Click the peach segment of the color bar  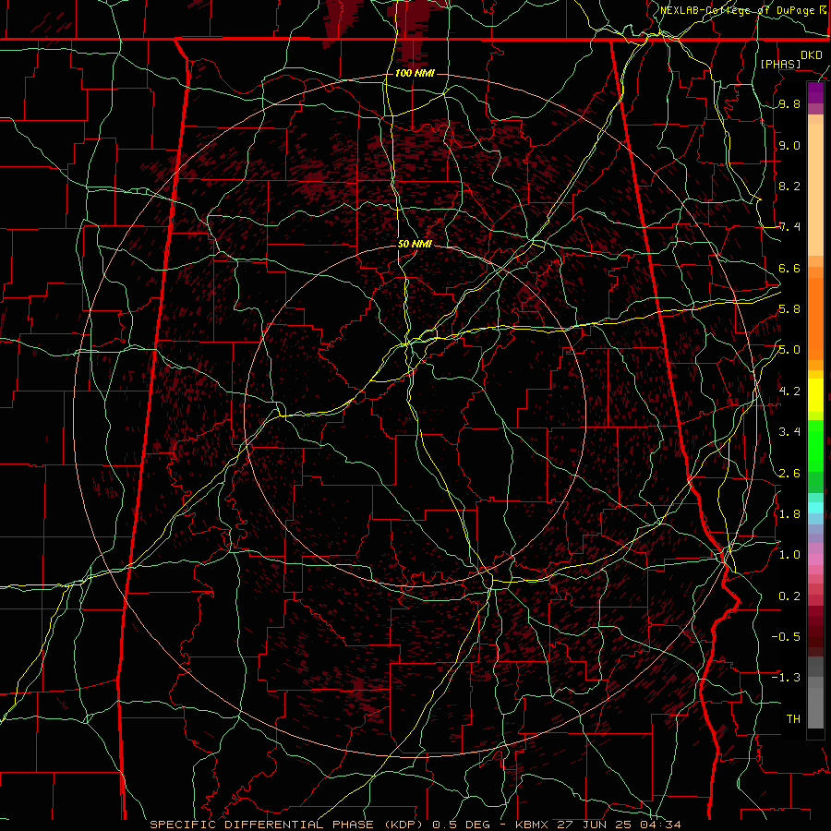pos(815,186)
